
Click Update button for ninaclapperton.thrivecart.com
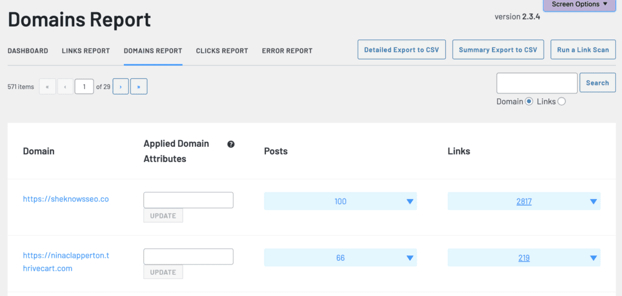coord(163,272)
